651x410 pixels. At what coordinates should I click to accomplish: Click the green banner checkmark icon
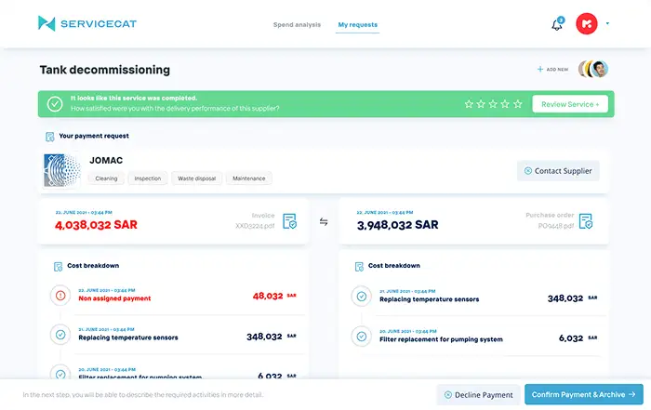[55, 104]
